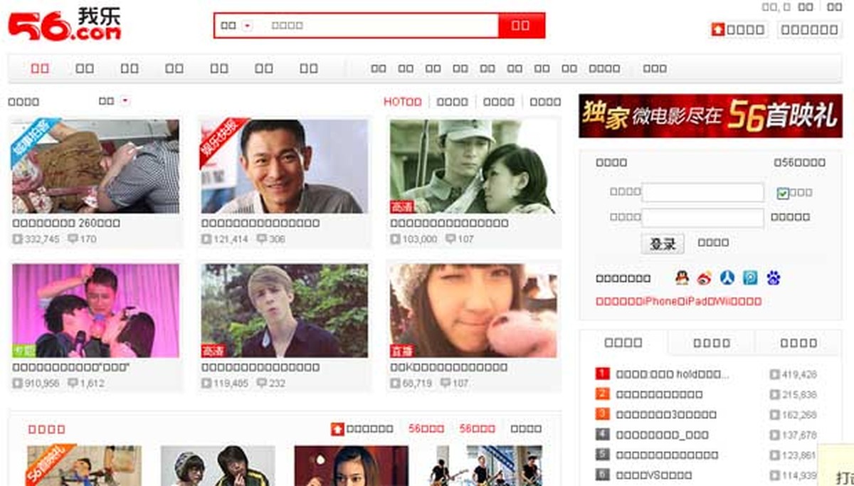Click play-count icon beside 910,956
This screenshot has width=854, height=486.
tap(17, 383)
